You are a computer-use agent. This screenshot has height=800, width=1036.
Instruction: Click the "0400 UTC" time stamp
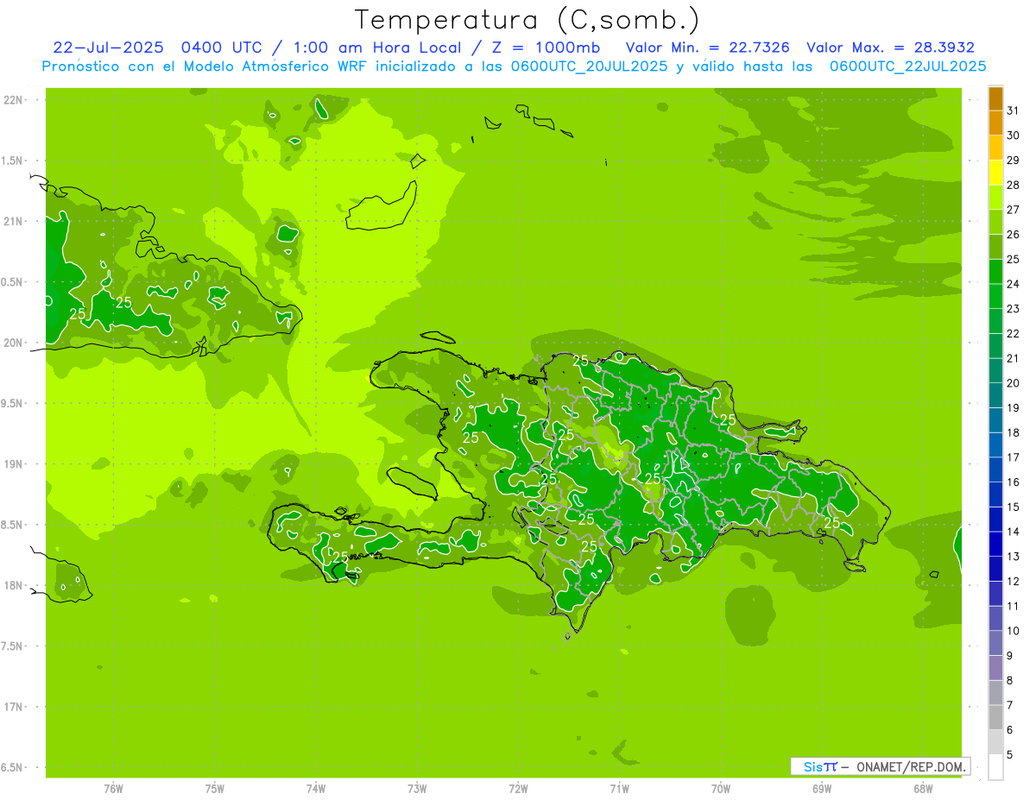pyautogui.click(x=224, y=47)
